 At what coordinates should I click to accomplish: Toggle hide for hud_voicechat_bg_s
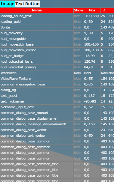click(x=77, y=61)
